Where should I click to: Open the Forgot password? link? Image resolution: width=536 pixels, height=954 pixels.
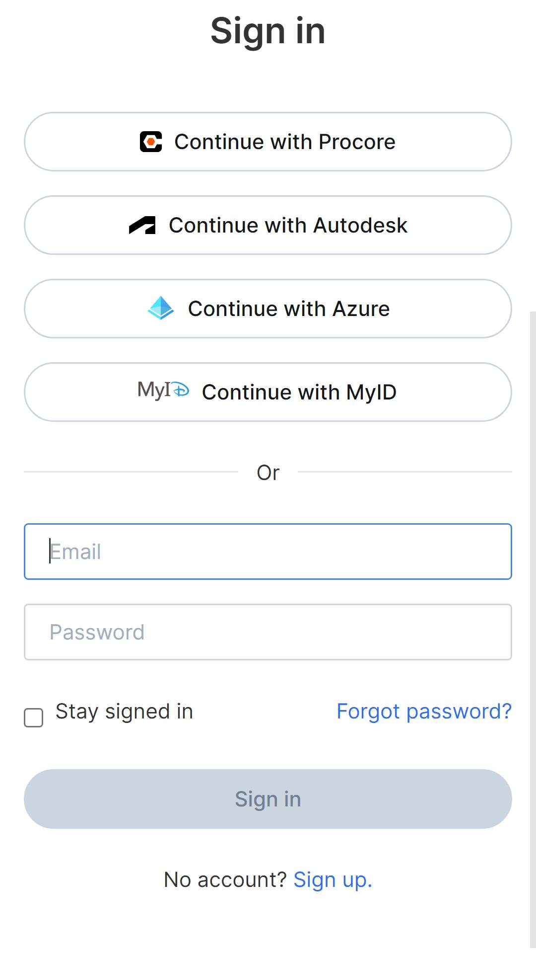click(x=424, y=712)
